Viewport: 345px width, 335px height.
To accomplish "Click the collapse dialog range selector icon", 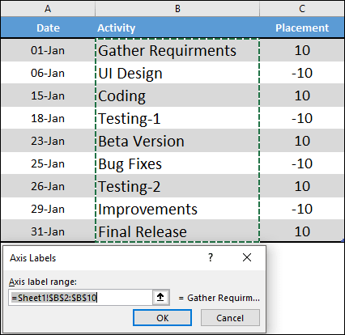I will pyautogui.click(x=160, y=298).
